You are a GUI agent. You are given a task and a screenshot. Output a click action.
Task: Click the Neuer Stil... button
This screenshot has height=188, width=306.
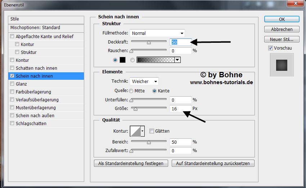pyautogui.click(x=282, y=39)
